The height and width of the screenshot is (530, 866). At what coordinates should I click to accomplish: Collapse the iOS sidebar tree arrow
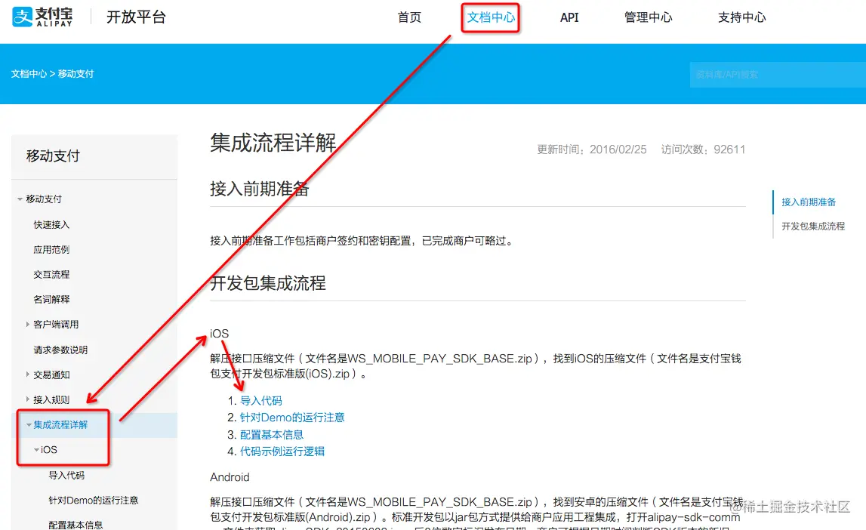coord(36,450)
